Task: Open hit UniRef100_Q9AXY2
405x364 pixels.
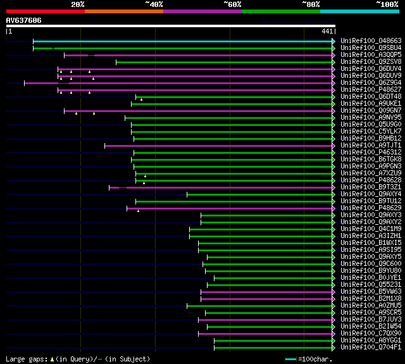Action: click(x=371, y=222)
